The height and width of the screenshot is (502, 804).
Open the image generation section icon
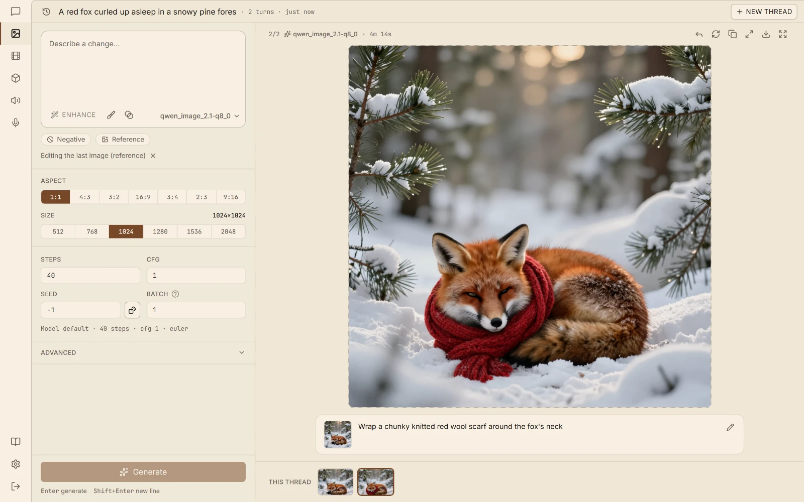(x=16, y=34)
